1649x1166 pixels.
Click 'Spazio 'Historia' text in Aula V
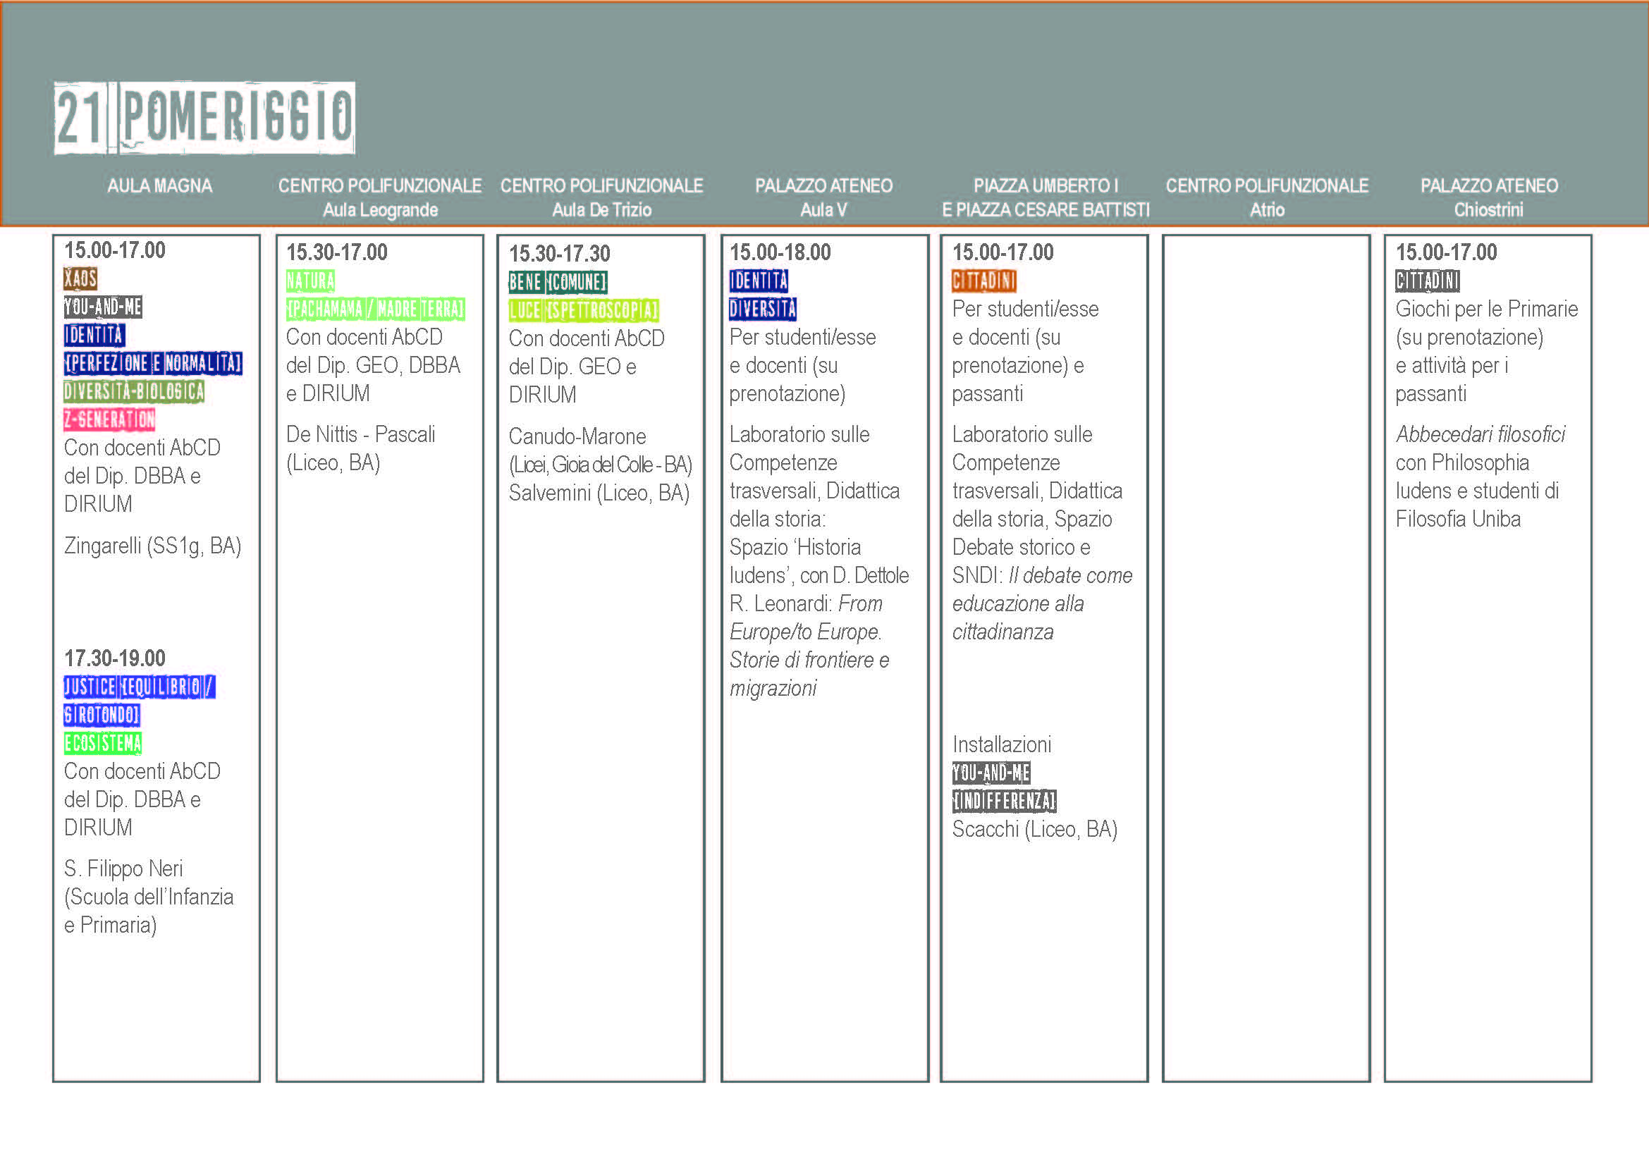pos(795,548)
